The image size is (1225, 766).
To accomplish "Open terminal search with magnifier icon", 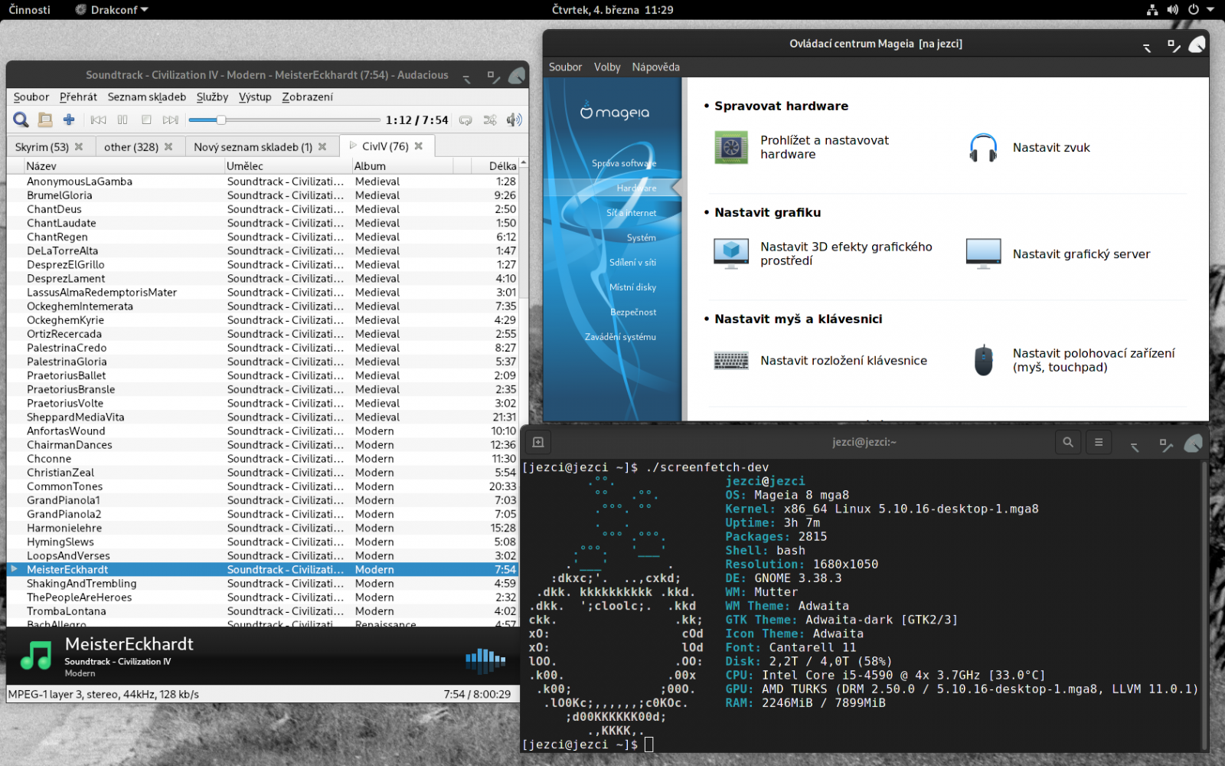I will 1068,442.
